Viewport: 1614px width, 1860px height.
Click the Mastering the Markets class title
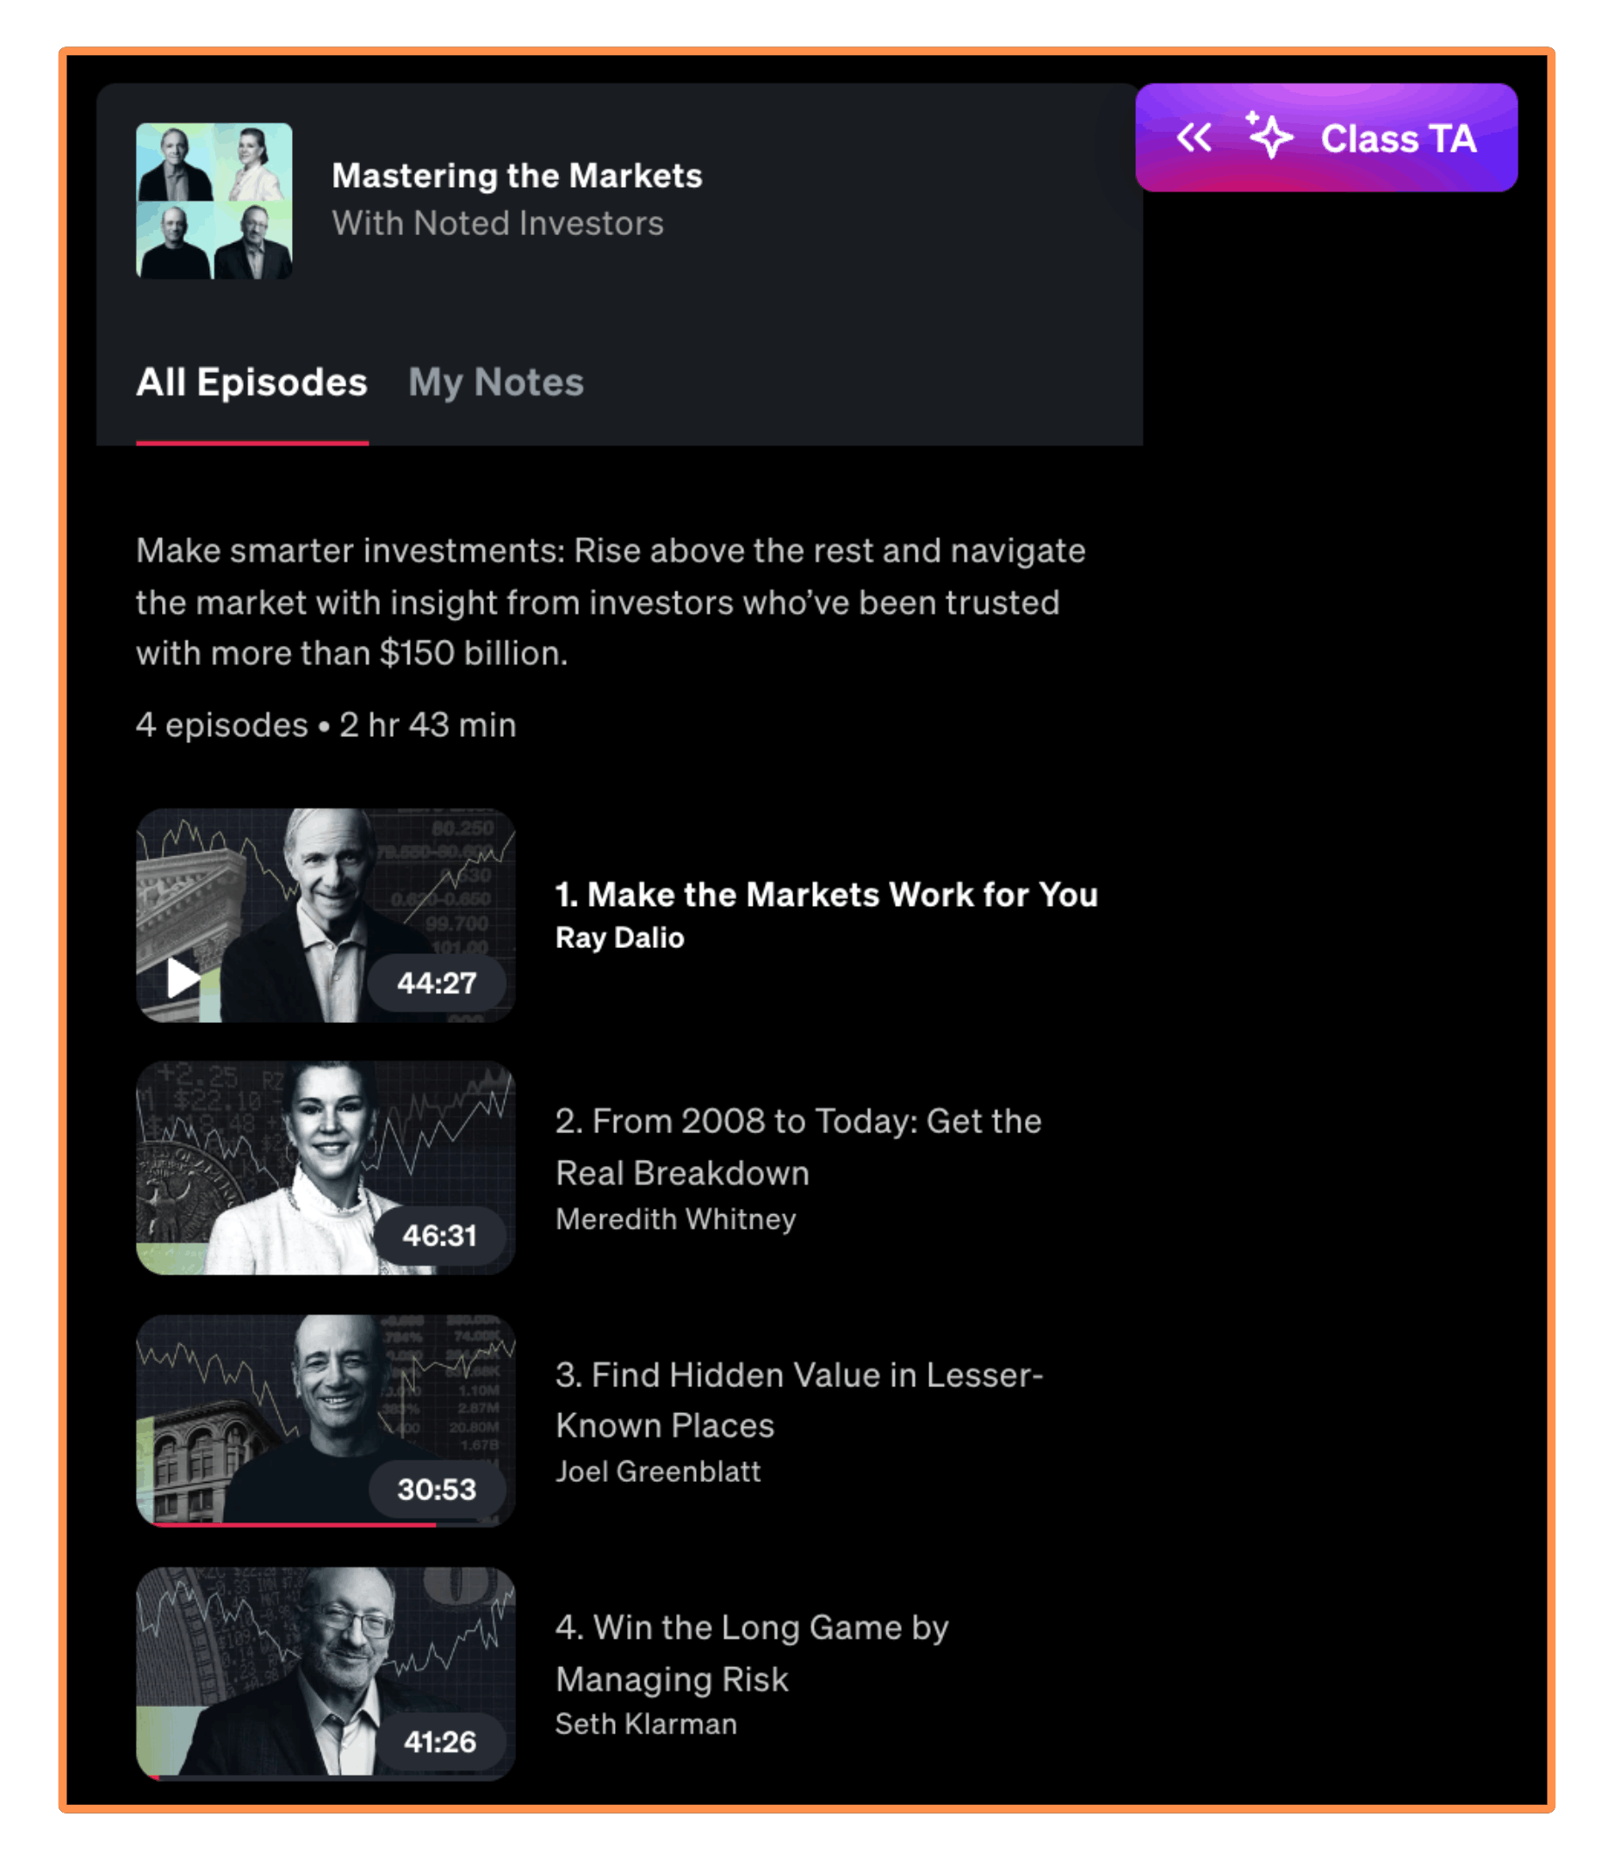point(516,176)
